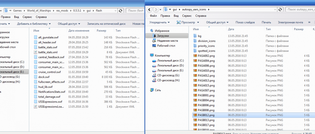Open recent pages dropdown next to Forward button

160,10
